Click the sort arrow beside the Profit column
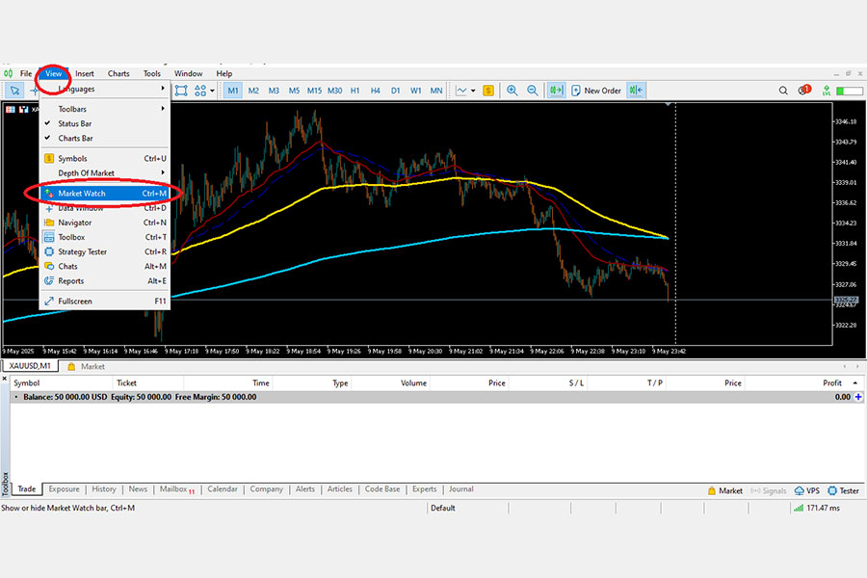 pyautogui.click(x=855, y=382)
